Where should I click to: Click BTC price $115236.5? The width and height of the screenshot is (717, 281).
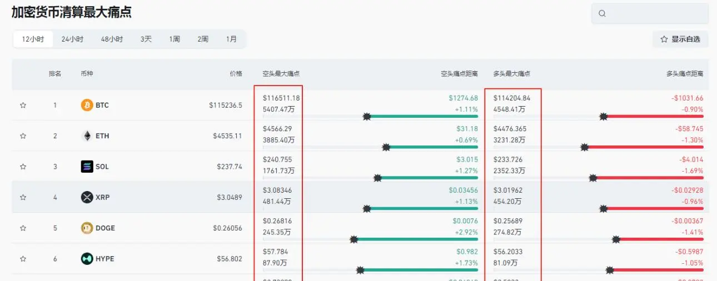226,105
